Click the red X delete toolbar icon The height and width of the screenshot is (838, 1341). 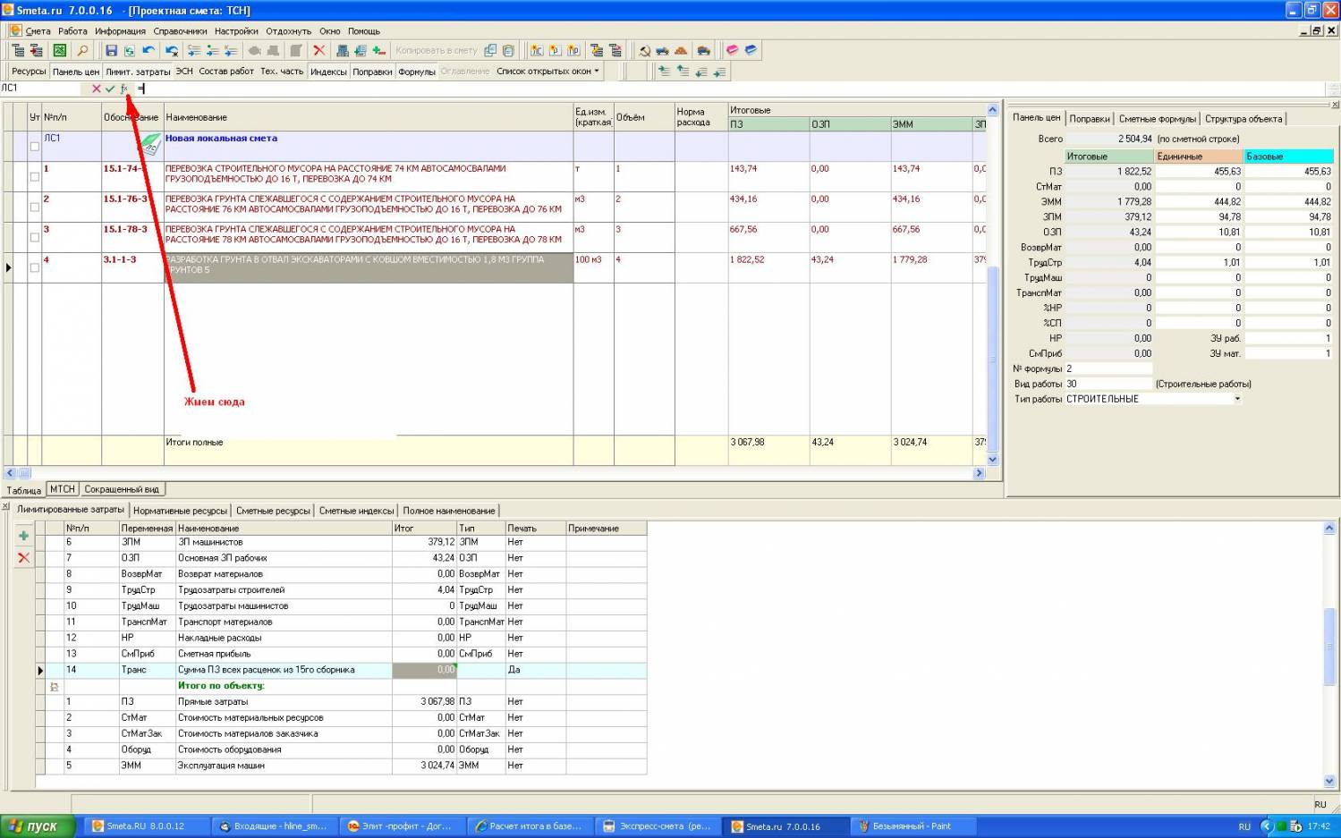(318, 51)
